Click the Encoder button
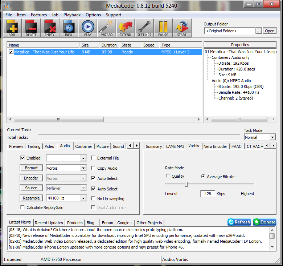This screenshot has width=283, height=266. (x=31, y=178)
